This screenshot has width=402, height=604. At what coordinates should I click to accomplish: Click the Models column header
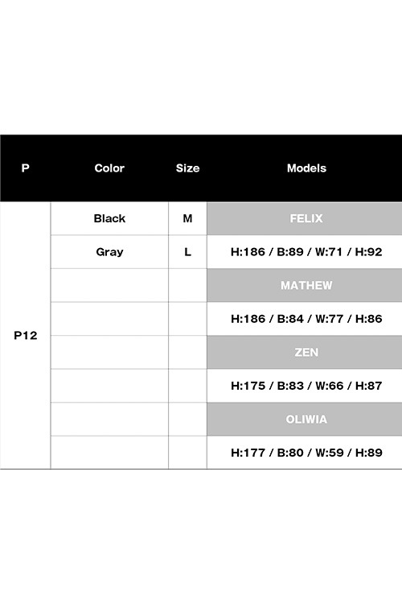(306, 168)
